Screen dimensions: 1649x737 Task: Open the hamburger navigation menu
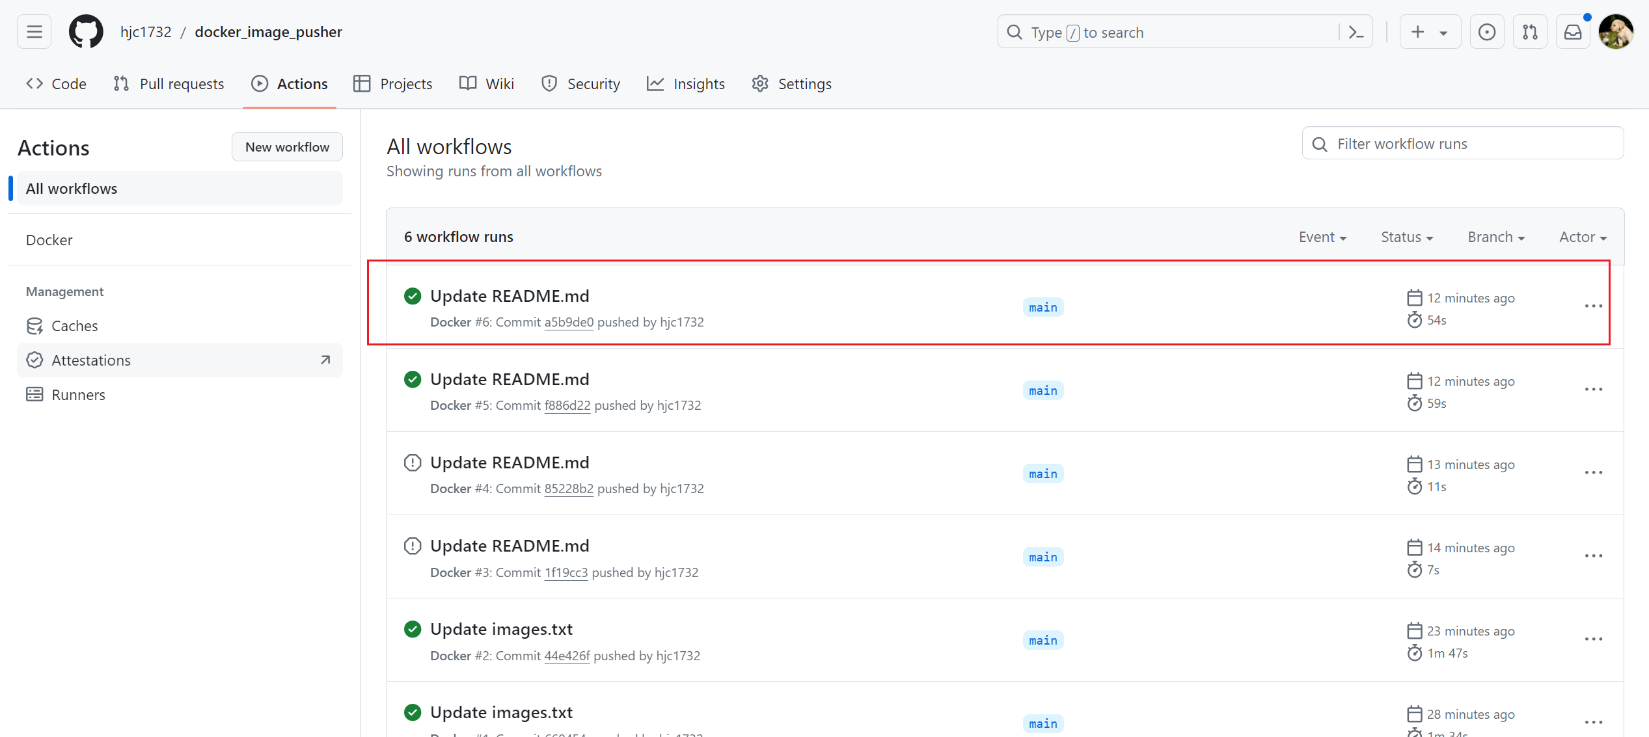pos(34,32)
